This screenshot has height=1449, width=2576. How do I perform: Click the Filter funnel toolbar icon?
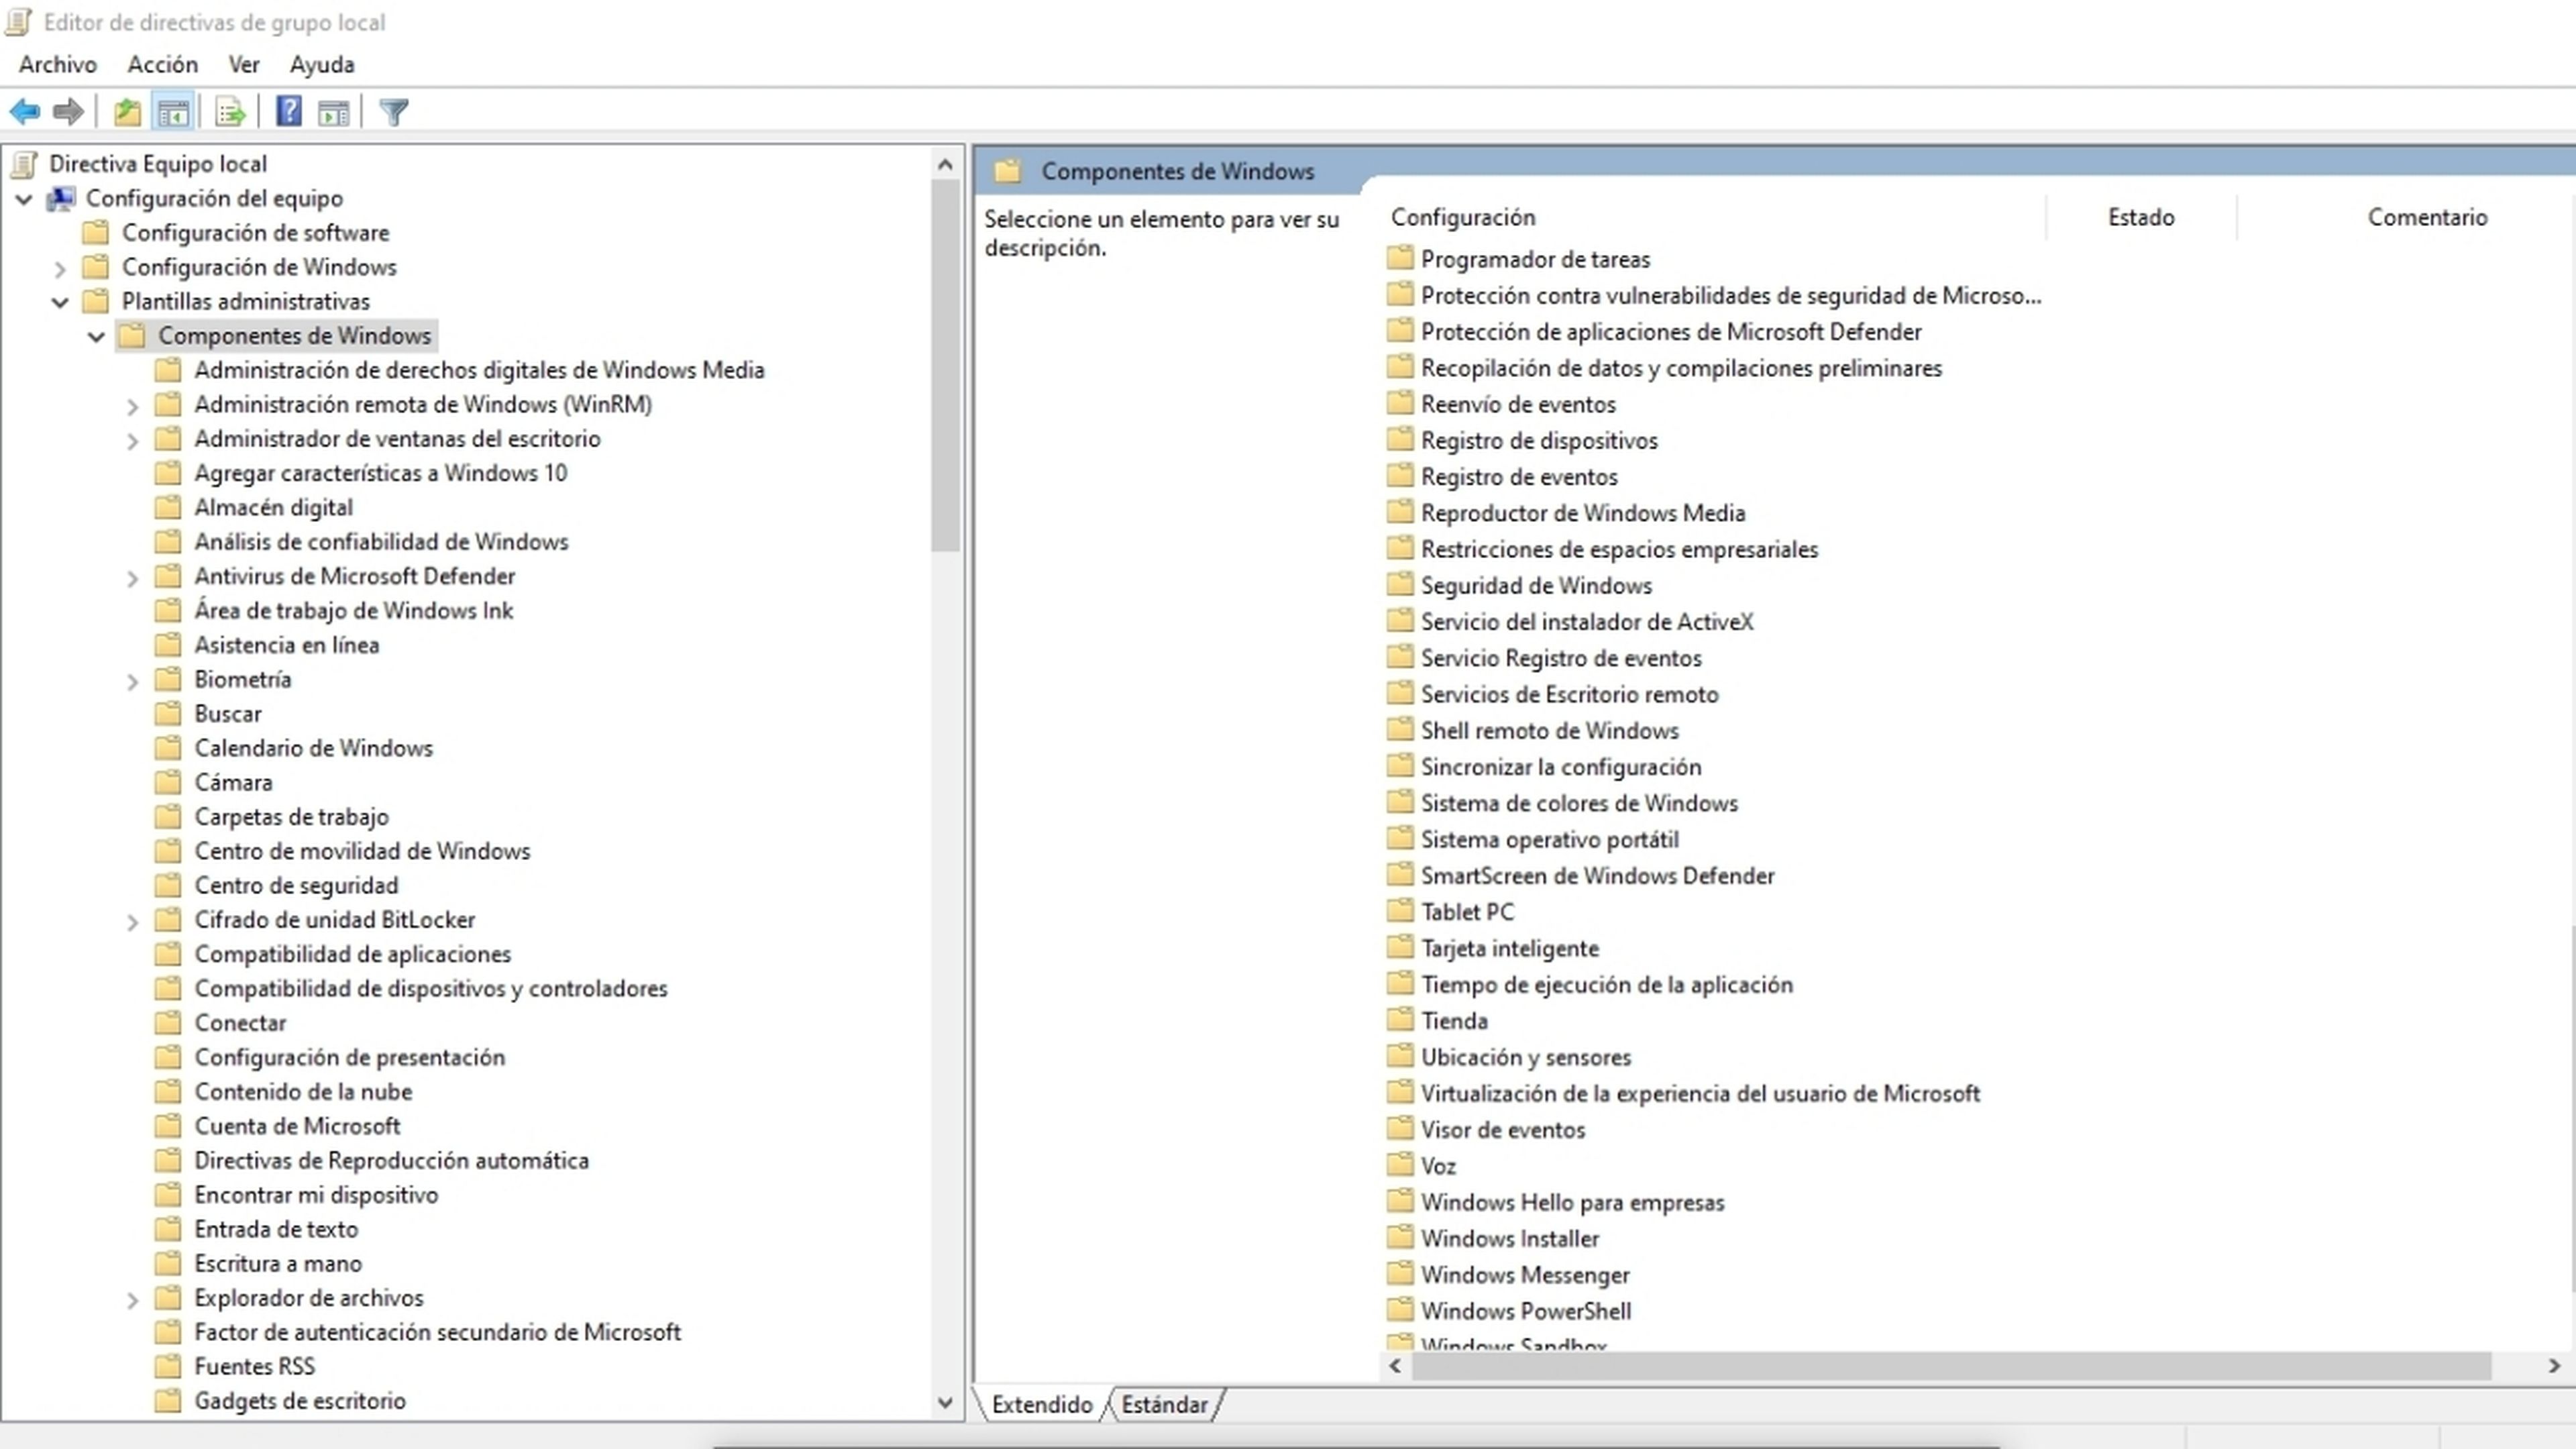click(x=393, y=112)
